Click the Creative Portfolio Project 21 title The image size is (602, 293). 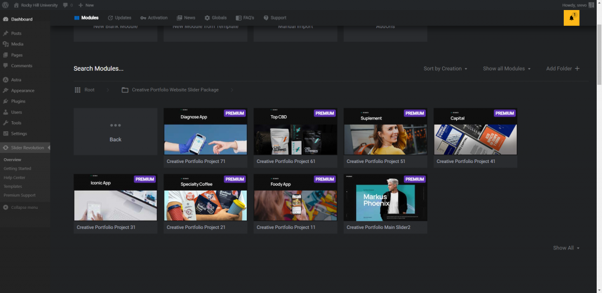click(x=196, y=227)
